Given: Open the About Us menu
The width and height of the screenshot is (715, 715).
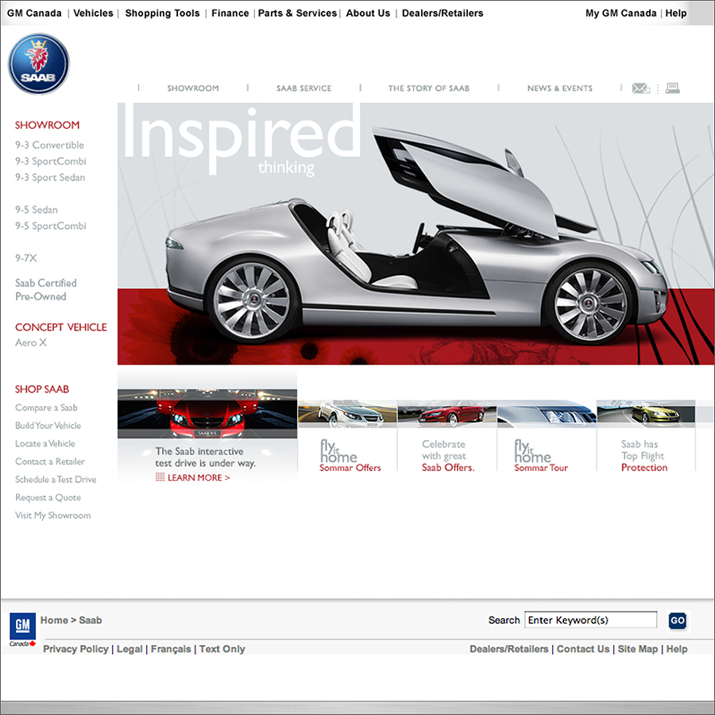Looking at the screenshot, I should pyautogui.click(x=368, y=14).
